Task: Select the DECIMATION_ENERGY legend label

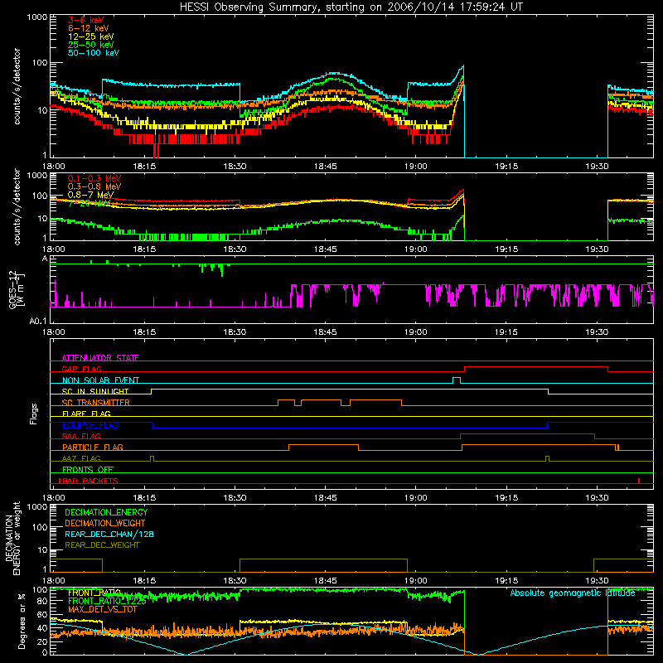Action: (x=106, y=512)
